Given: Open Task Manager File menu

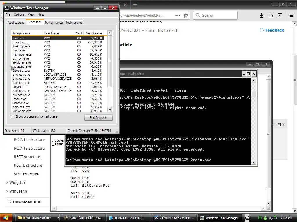Looking at the screenshot, I should tap(8, 14).
